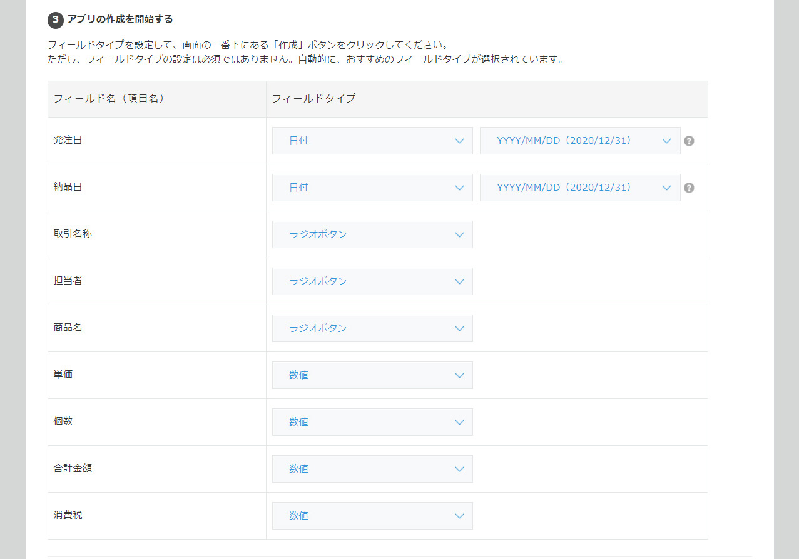Open date format dropdown for 納品日
This screenshot has height=559, width=799.
click(580, 188)
